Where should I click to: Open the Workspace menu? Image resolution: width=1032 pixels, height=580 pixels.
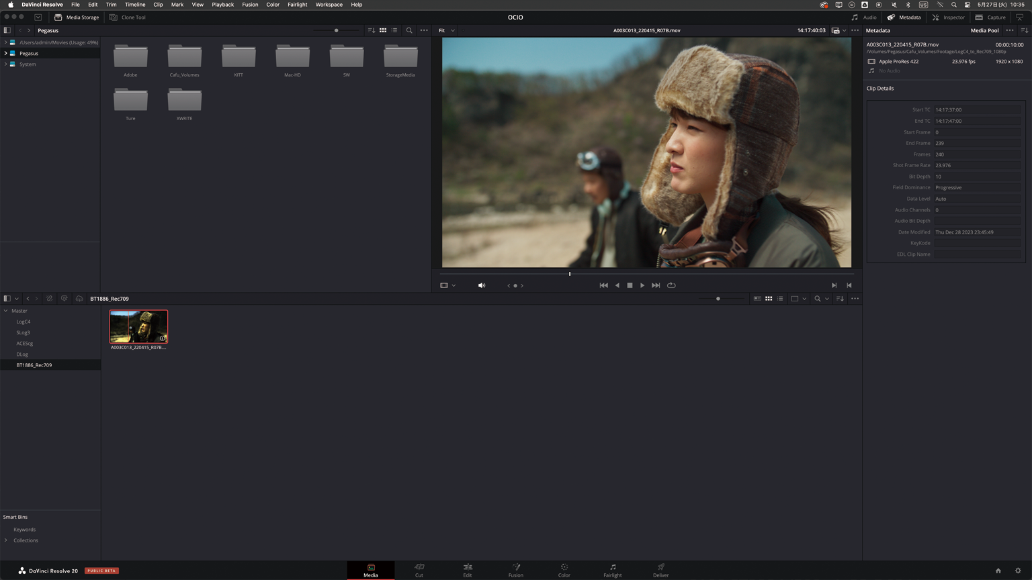(x=329, y=5)
